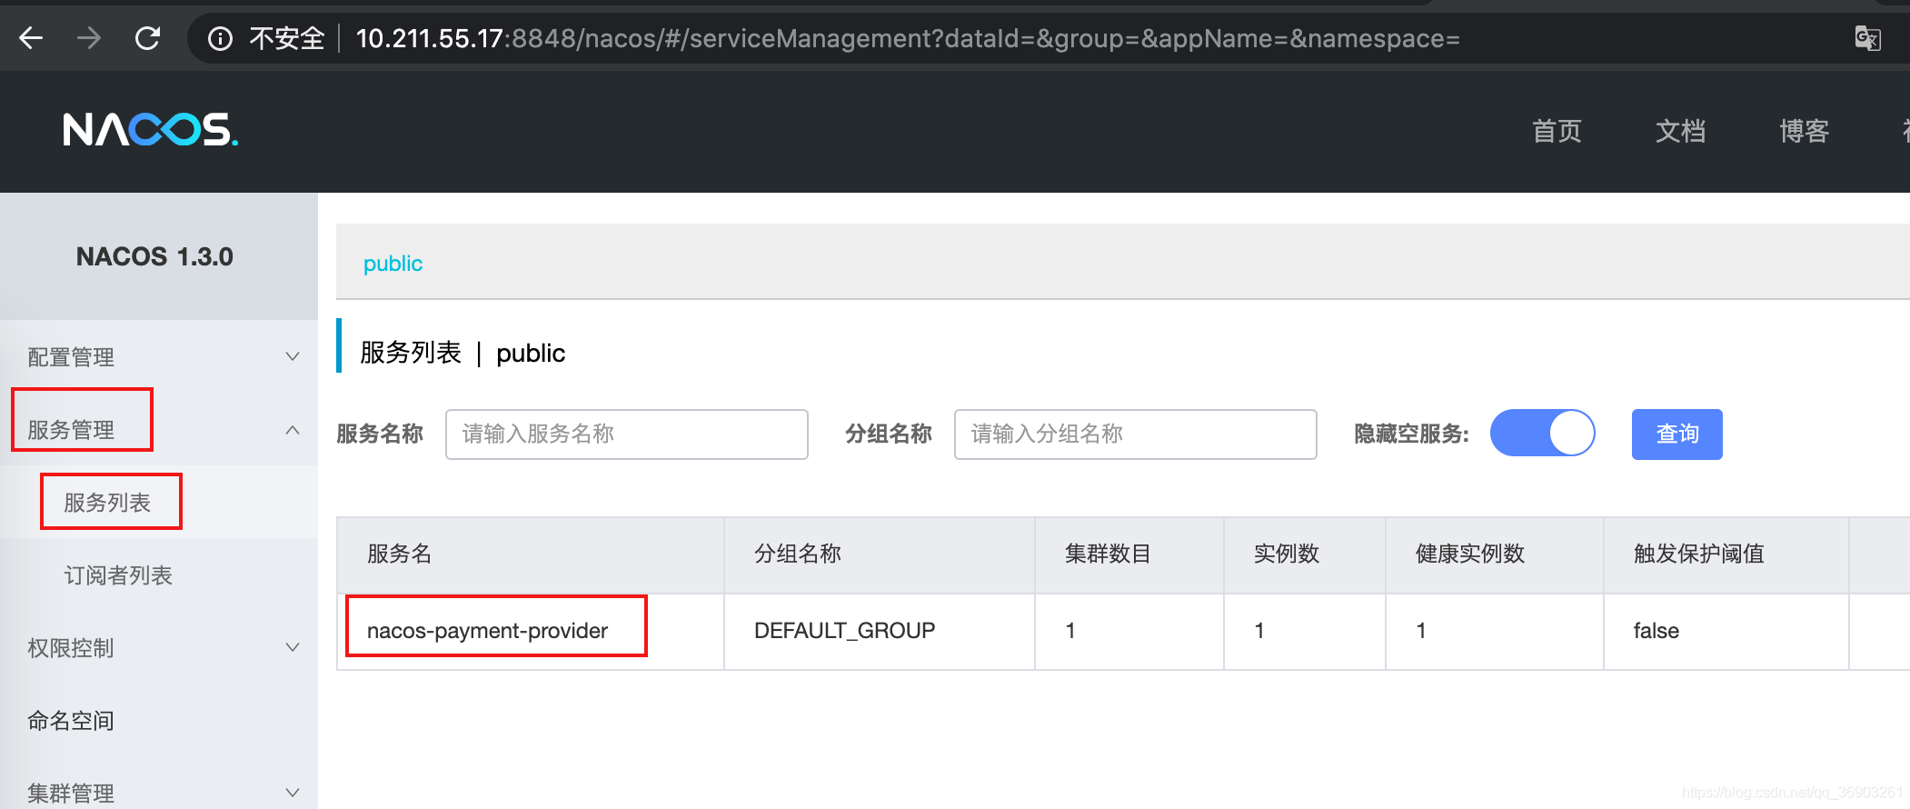The width and height of the screenshot is (1910, 809).
Task: Open the 文档 header menu item
Action: click(1680, 131)
